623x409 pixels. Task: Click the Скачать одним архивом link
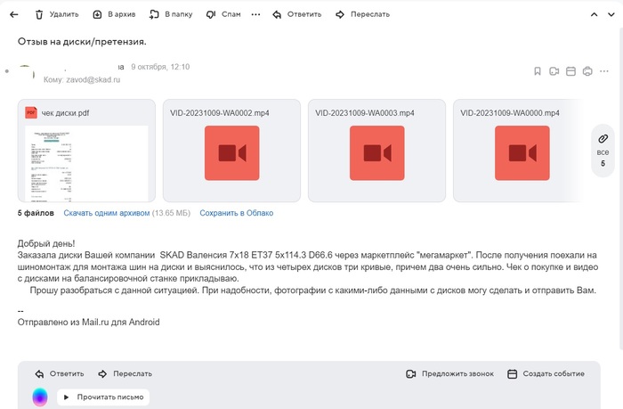(x=107, y=213)
